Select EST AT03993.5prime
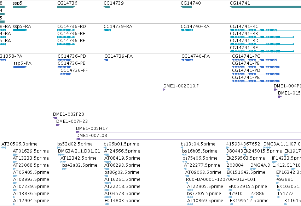301x206 pixels. (31, 180)
